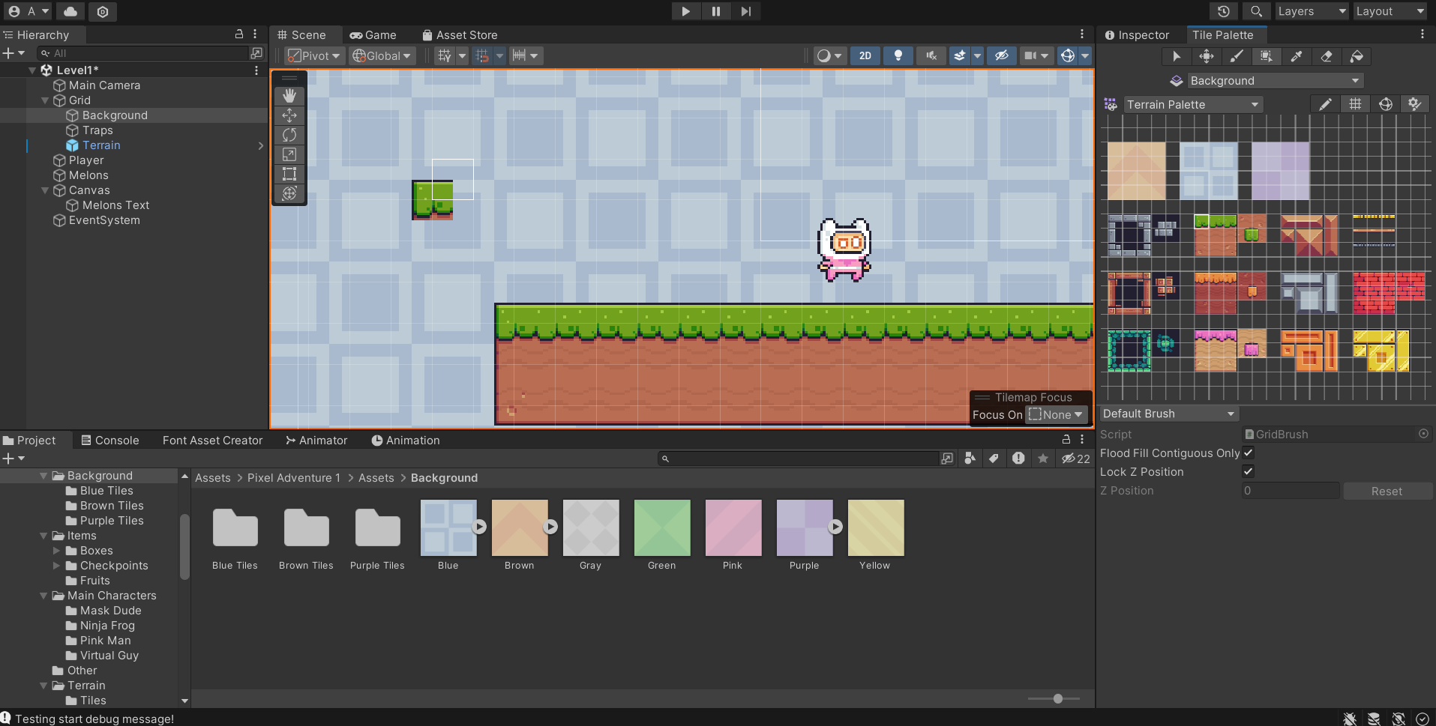1436x726 pixels.
Task: Toggle 2D view mode in Scene
Action: pos(865,55)
